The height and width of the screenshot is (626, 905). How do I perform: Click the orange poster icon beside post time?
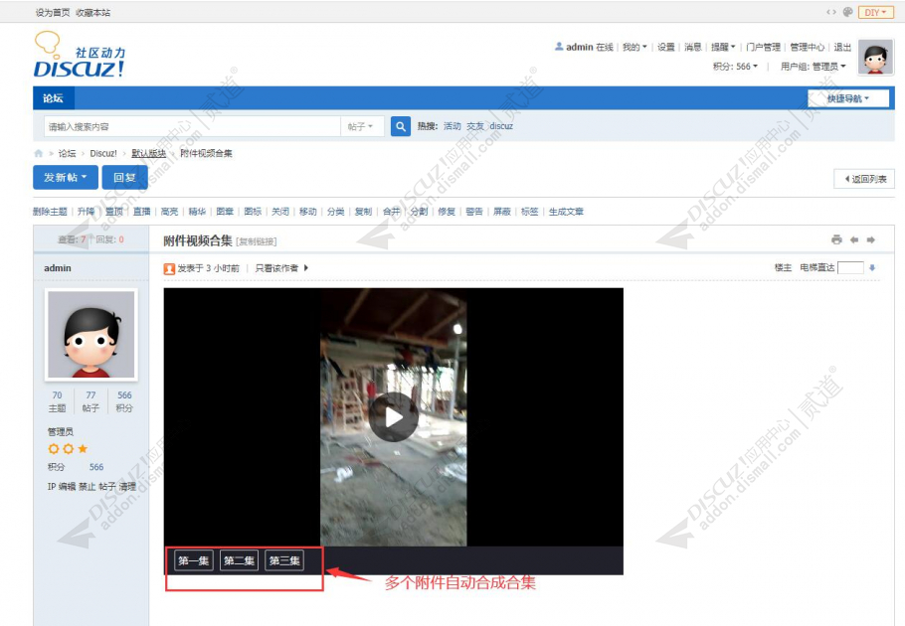(169, 268)
